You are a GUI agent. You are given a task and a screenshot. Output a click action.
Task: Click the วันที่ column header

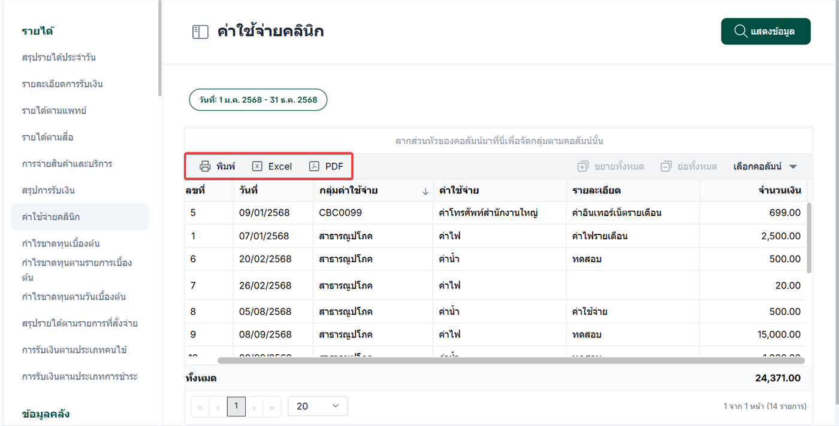(x=273, y=190)
